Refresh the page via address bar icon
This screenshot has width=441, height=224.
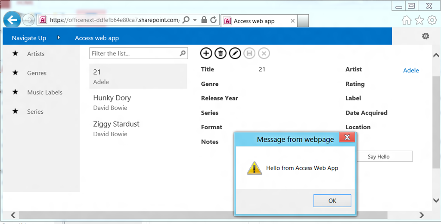(214, 20)
